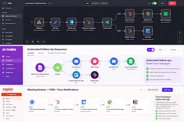Select the Notify Sales Slack node
Screen dimensions: 184x122
148,14
